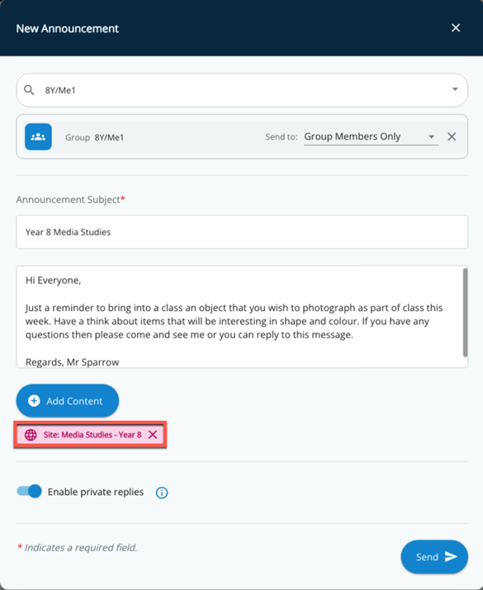Remove the Media Studies site attachment
The width and height of the screenshot is (483, 590).
(153, 435)
